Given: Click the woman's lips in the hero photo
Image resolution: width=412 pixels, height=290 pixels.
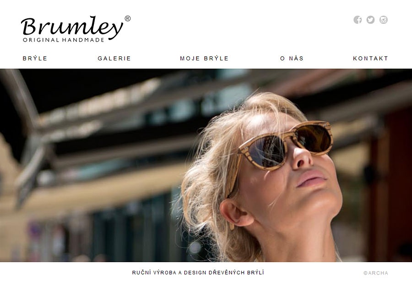Looking at the screenshot, I should [311, 178].
